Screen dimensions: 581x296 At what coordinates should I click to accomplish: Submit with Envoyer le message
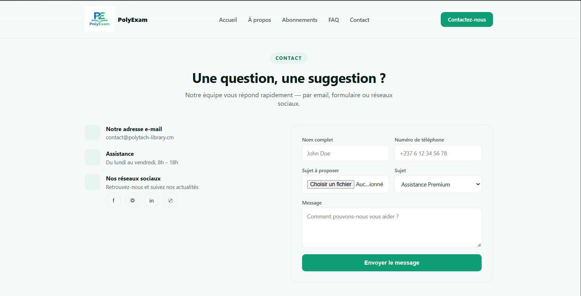(x=392, y=263)
